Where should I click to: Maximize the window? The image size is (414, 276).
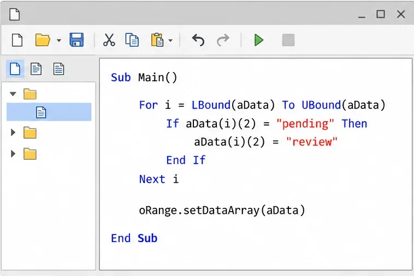381,14
